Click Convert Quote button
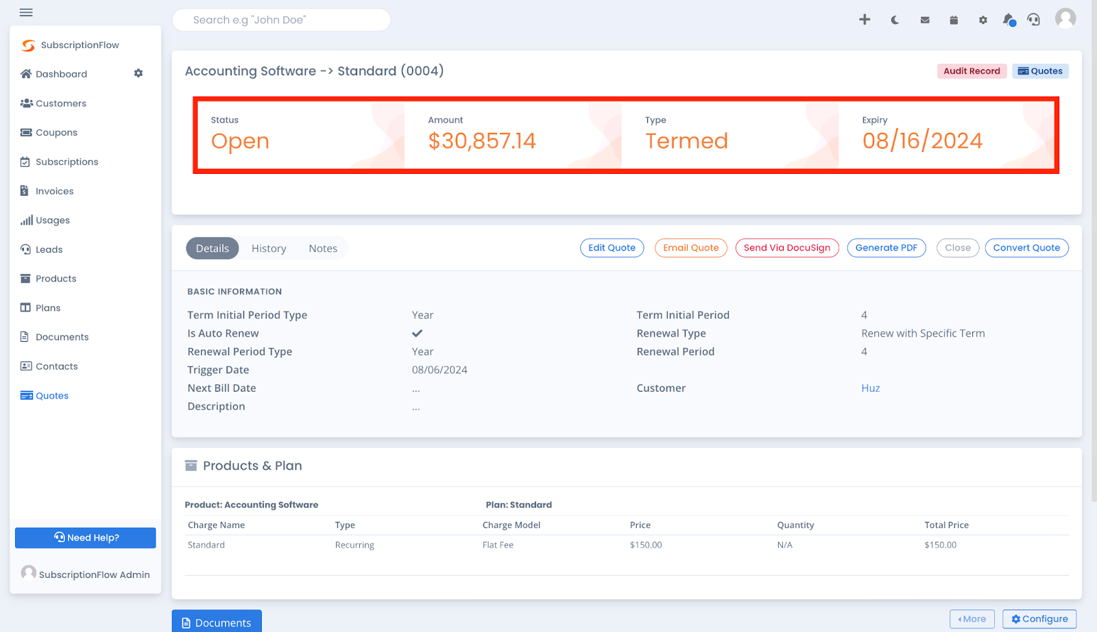Screen dimensions: 1097x632 point(1026,248)
